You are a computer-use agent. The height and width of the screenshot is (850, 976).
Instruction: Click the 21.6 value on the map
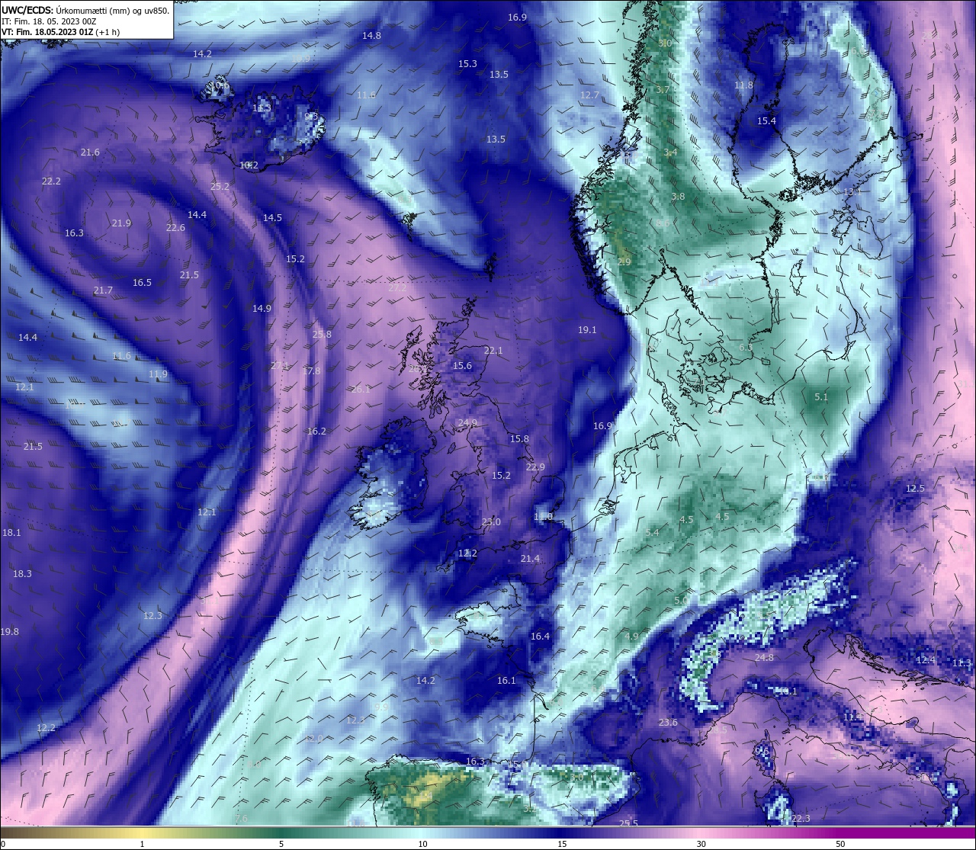[90, 152]
